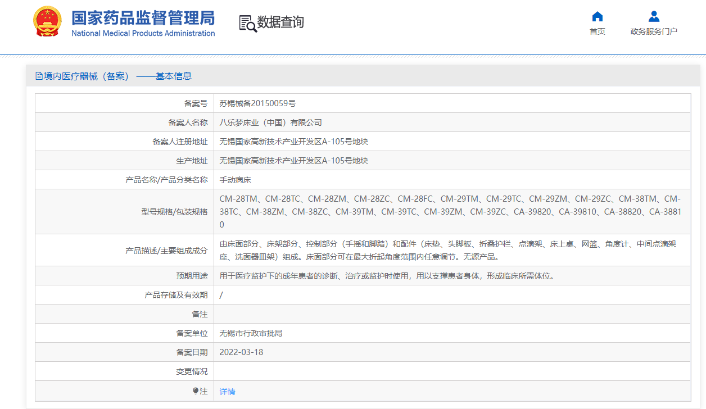The width and height of the screenshot is (706, 409).
Task: Select 八乐梦床业（中国）有限公司 text
Action: [271, 122]
